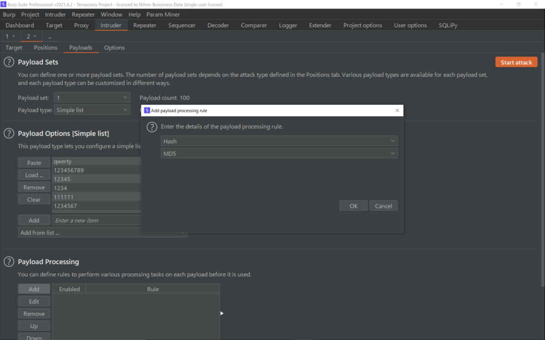
Task: Switch to the Extender tab
Action: [x=320, y=25]
